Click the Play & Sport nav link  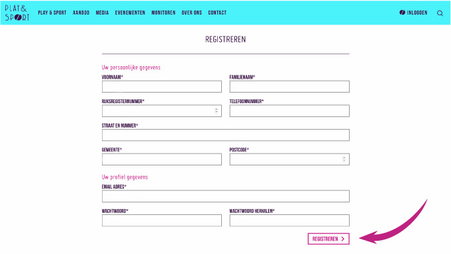(52, 13)
